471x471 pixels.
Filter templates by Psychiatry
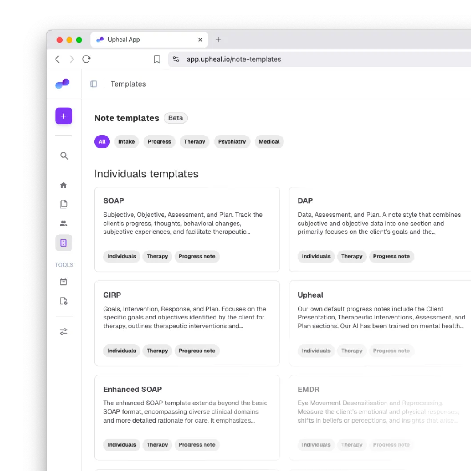pos(232,142)
